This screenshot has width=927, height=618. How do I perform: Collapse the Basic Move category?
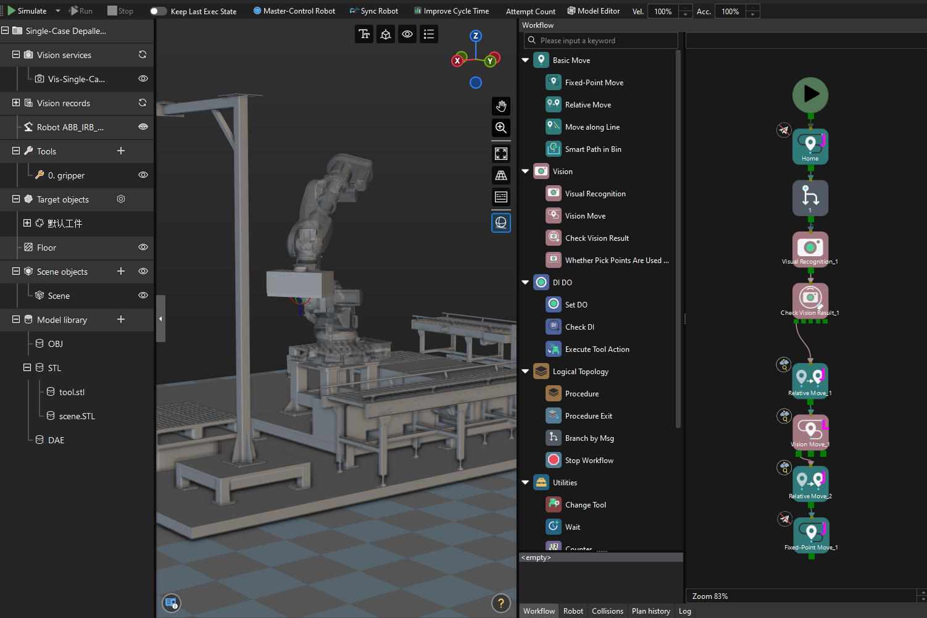pos(525,61)
